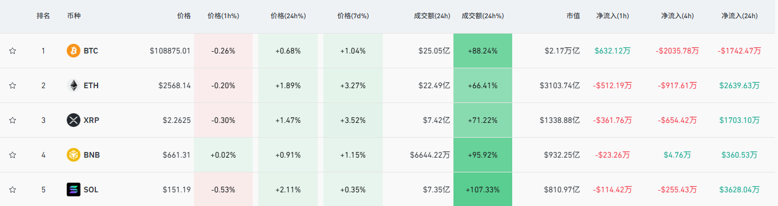
Task: Sort table by 价格(24h%) header
Action: point(288,16)
